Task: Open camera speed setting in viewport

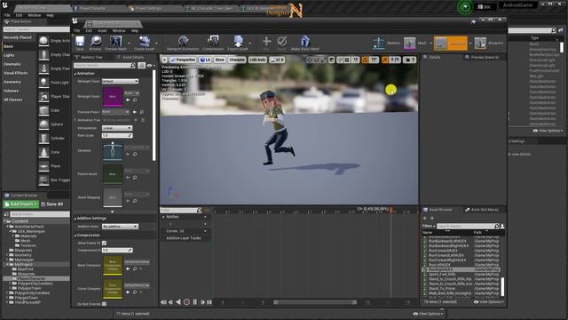Action: coord(410,60)
